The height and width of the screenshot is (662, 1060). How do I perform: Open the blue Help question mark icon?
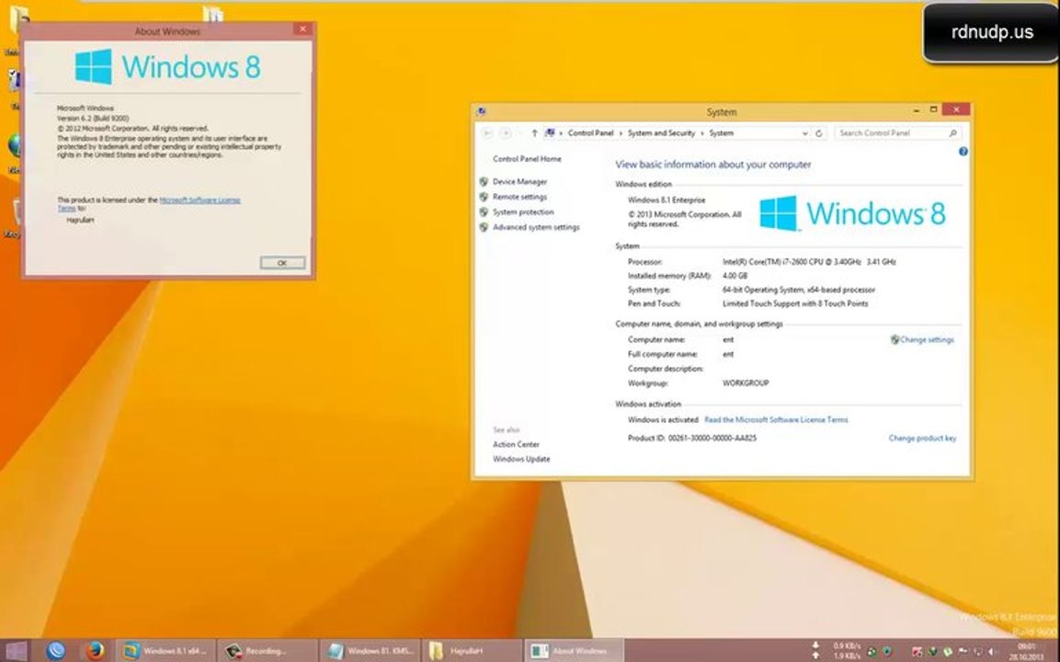pos(963,152)
